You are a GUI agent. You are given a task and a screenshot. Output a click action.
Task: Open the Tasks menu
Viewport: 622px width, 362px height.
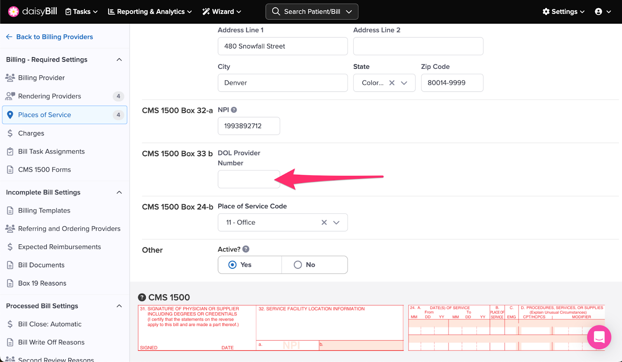[x=81, y=12]
